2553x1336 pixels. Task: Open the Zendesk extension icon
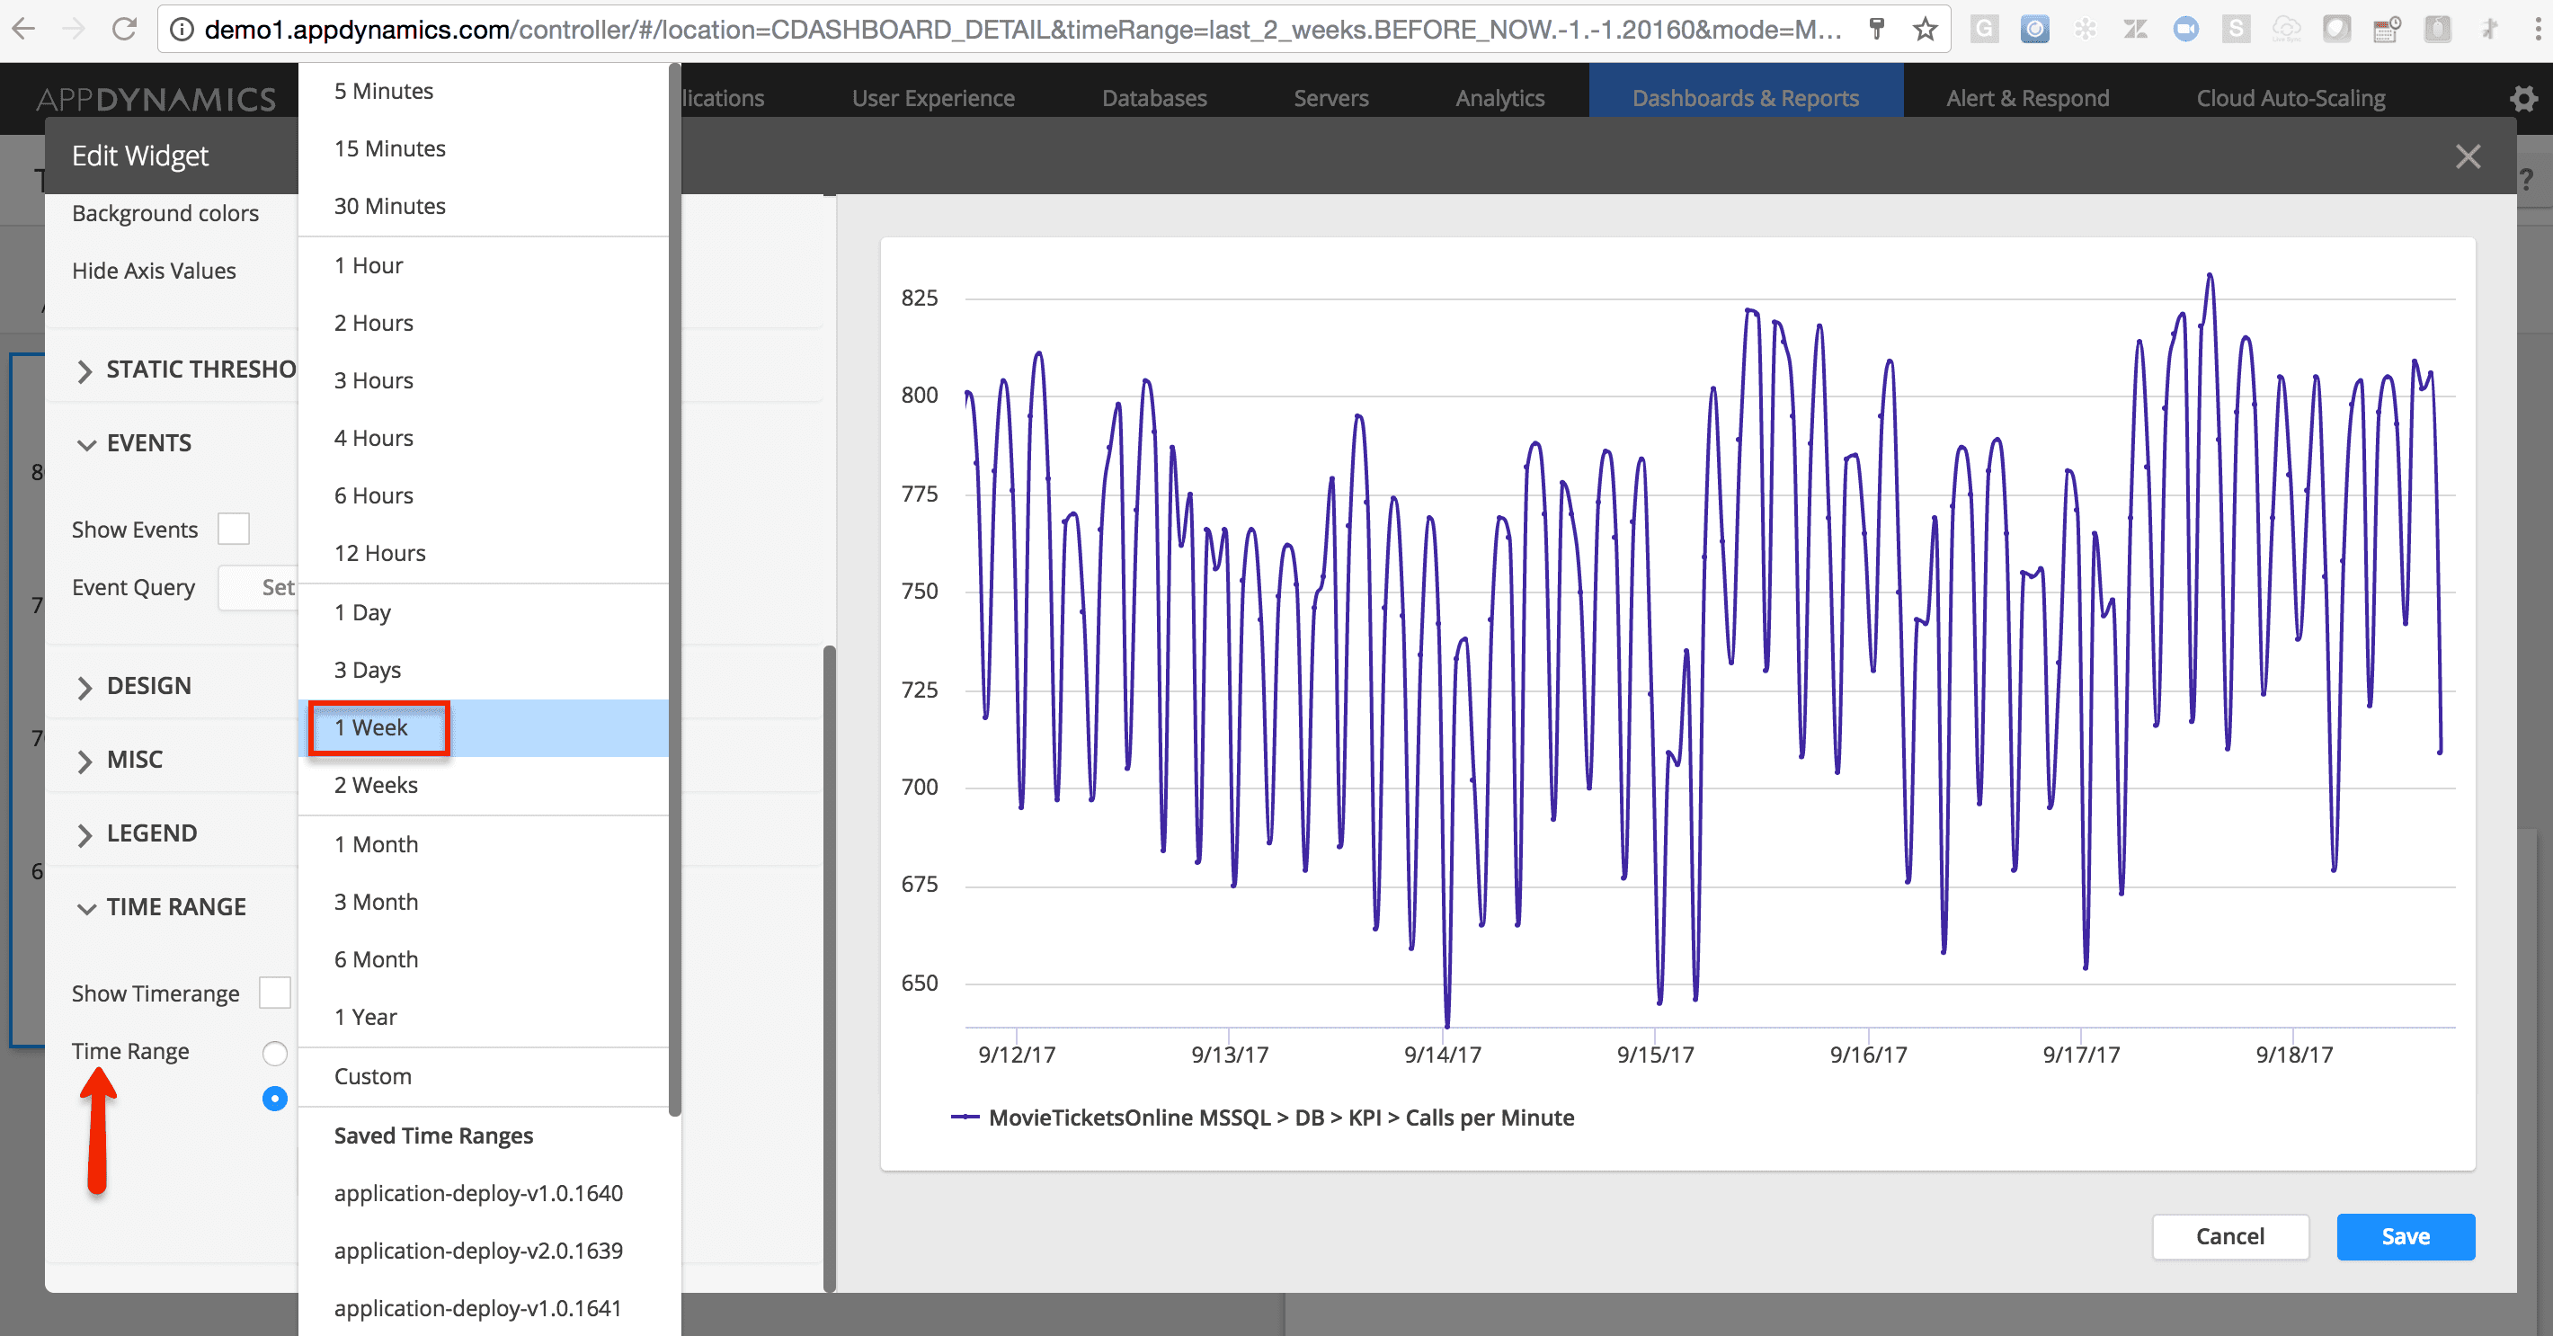click(2135, 30)
